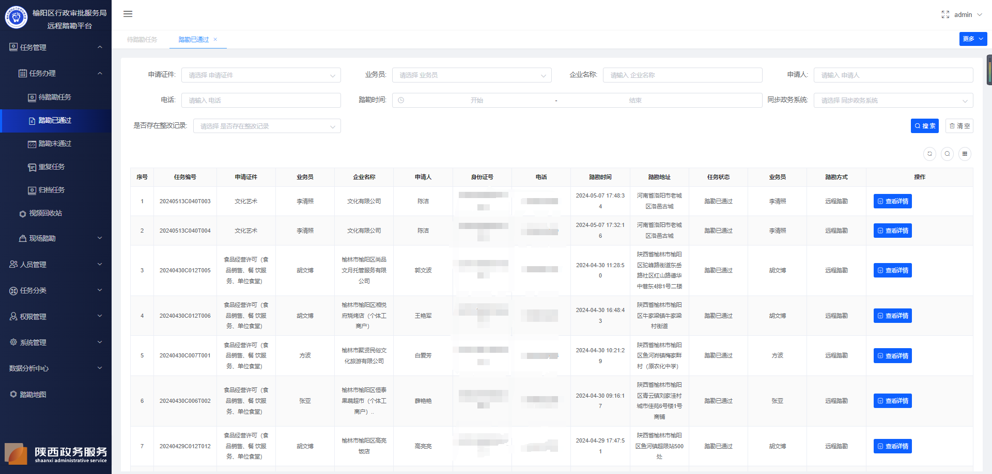Click the 现场踏勘 sidebar icon

point(23,238)
